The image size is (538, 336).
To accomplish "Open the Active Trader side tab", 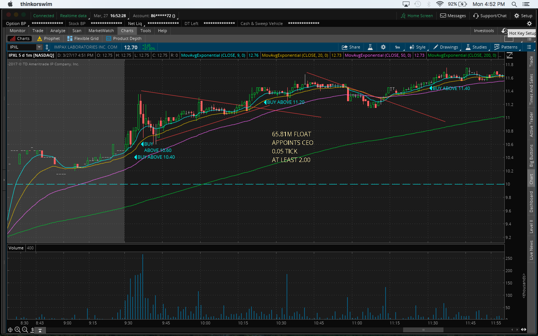I will (x=531, y=124).
